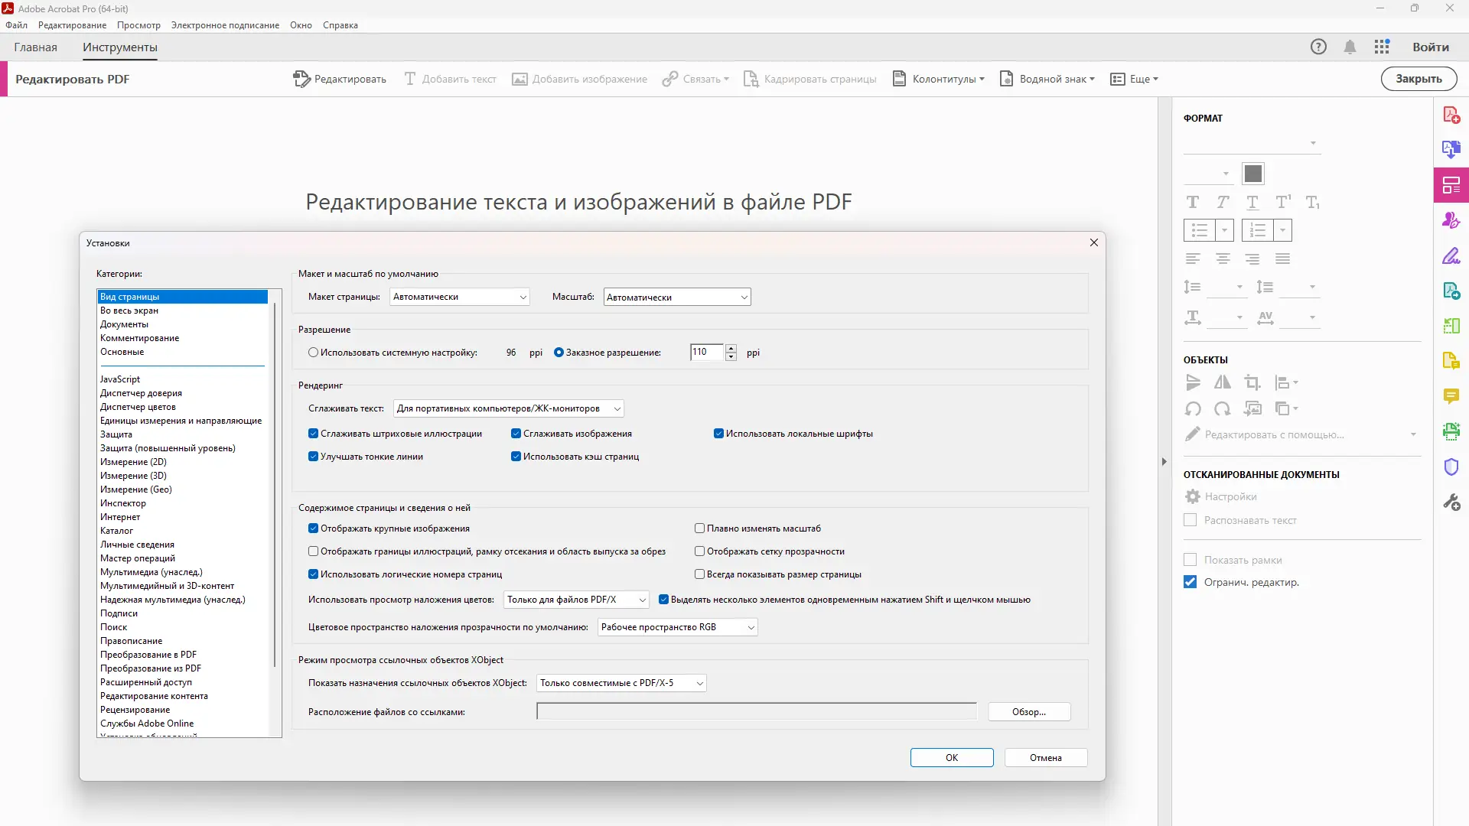Open the 'Колонтитулы' toolbar dropdown
The width and height of the screenshot is (1469, 826).
[x=939, y=79]
